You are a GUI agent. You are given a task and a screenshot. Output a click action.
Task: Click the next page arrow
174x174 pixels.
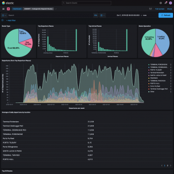pos(171,165)
